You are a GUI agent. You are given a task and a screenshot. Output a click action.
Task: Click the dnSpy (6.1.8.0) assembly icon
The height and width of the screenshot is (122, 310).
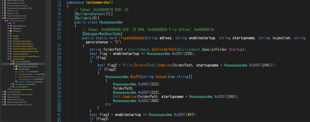tap(5, 13)
